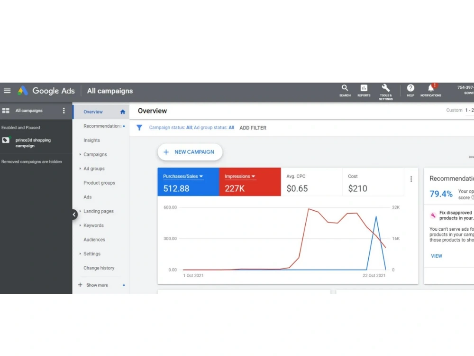Click the blue filter funnel icon
This screenshot has width=474, height=356.
pos(139,127)
